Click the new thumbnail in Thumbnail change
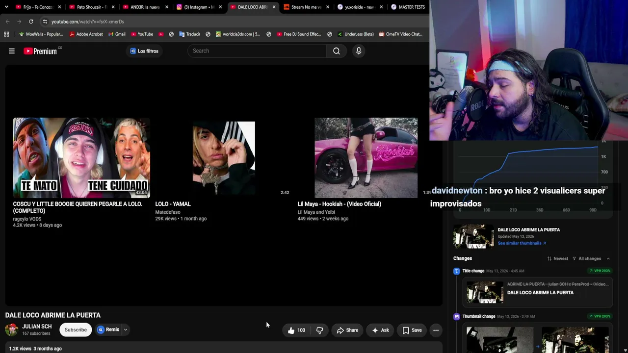Viewport: 628px width, 353px height. 575,340
